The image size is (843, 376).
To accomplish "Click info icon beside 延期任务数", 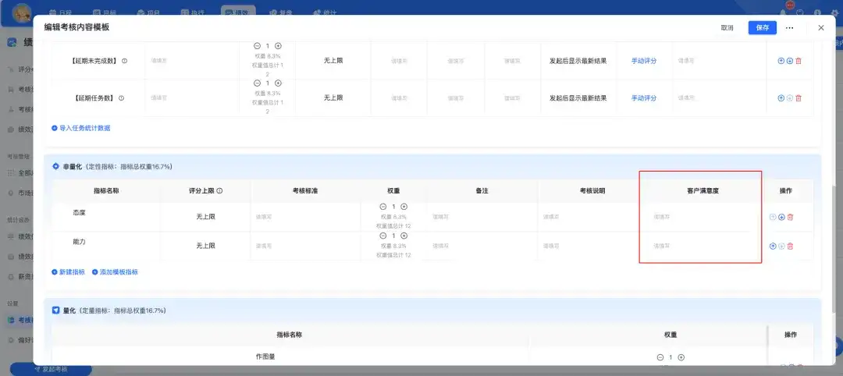I will coord(122,98).
